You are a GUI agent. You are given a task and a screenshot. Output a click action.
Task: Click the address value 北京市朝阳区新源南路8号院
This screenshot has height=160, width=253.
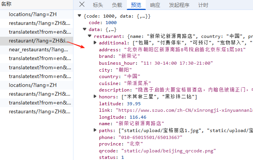point(185,49)
